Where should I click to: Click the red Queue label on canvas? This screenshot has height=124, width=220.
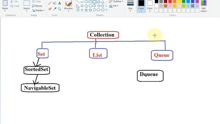162,55
